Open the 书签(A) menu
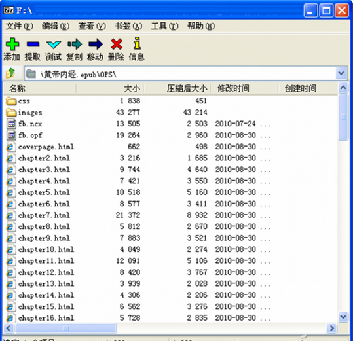 [x=128, y=26]
